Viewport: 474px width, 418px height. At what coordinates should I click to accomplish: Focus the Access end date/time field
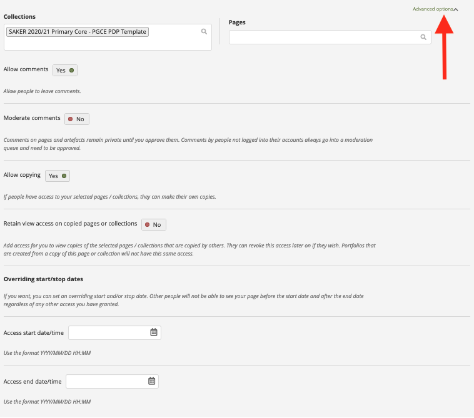click(106, 381)
